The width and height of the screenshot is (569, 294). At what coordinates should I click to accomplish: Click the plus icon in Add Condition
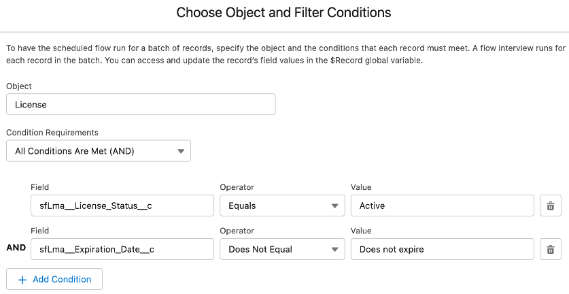(22, 280)
